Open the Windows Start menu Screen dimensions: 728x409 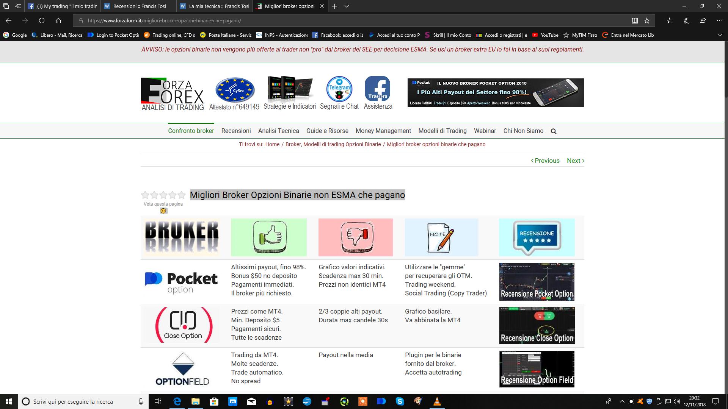click(x=9, y=401)
